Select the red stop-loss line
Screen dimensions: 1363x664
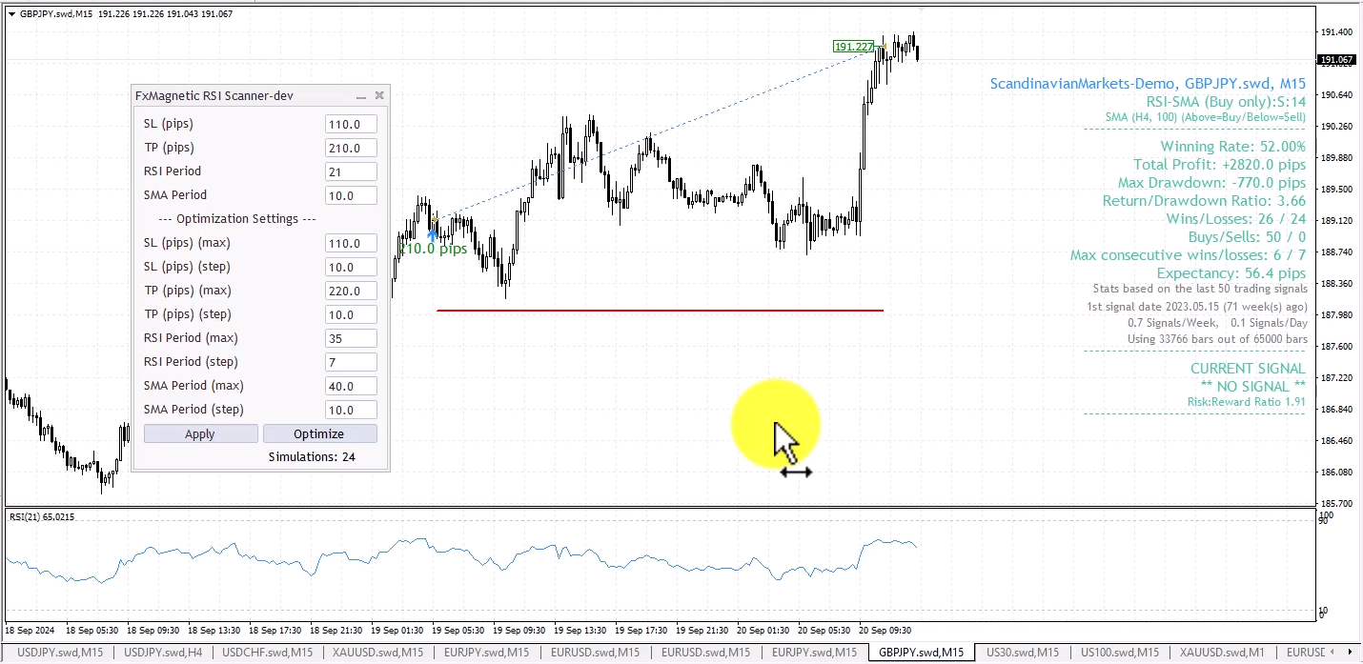[660, 310]
